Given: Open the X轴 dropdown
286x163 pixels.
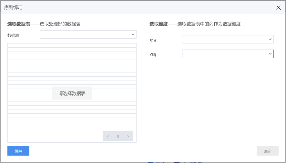Looking at the screenshot, I should coord(228,39).
